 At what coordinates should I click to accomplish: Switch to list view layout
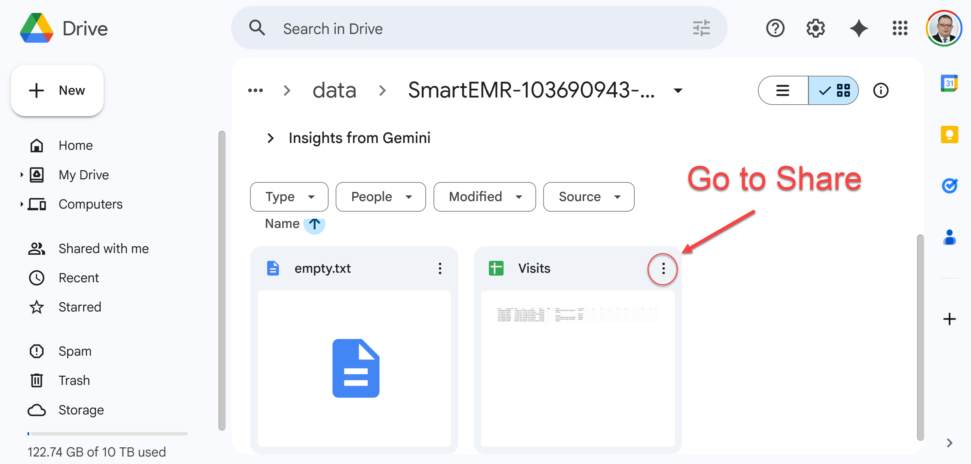point(783,90)
